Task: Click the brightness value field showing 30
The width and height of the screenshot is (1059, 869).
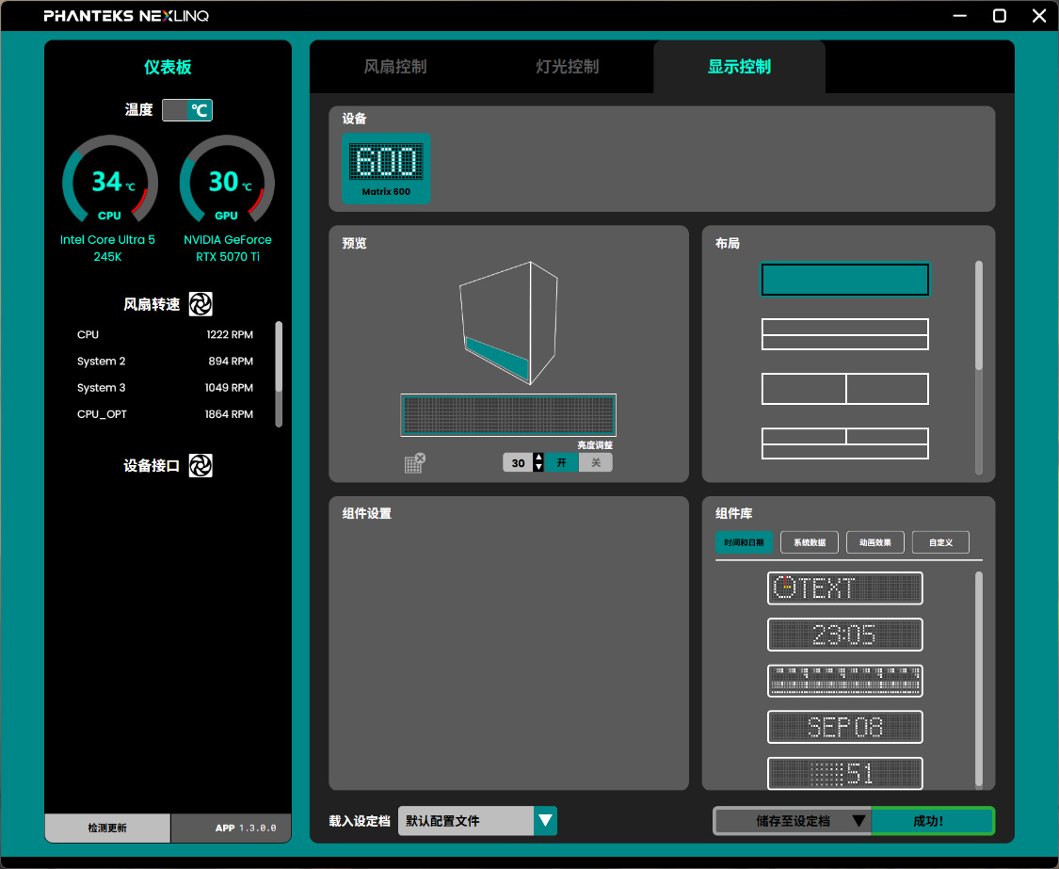Action: 518,463
